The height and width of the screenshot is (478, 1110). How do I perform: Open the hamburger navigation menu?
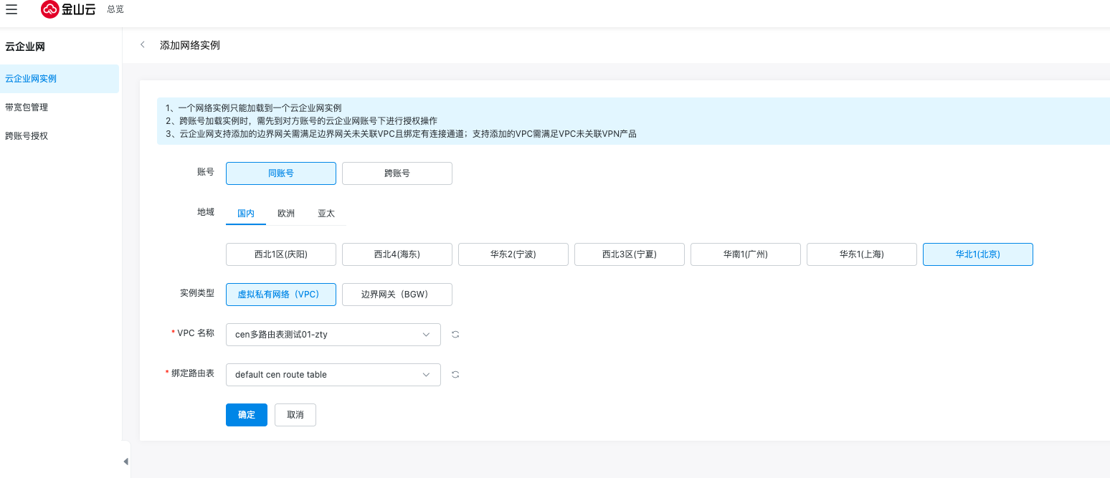point(11,9)
